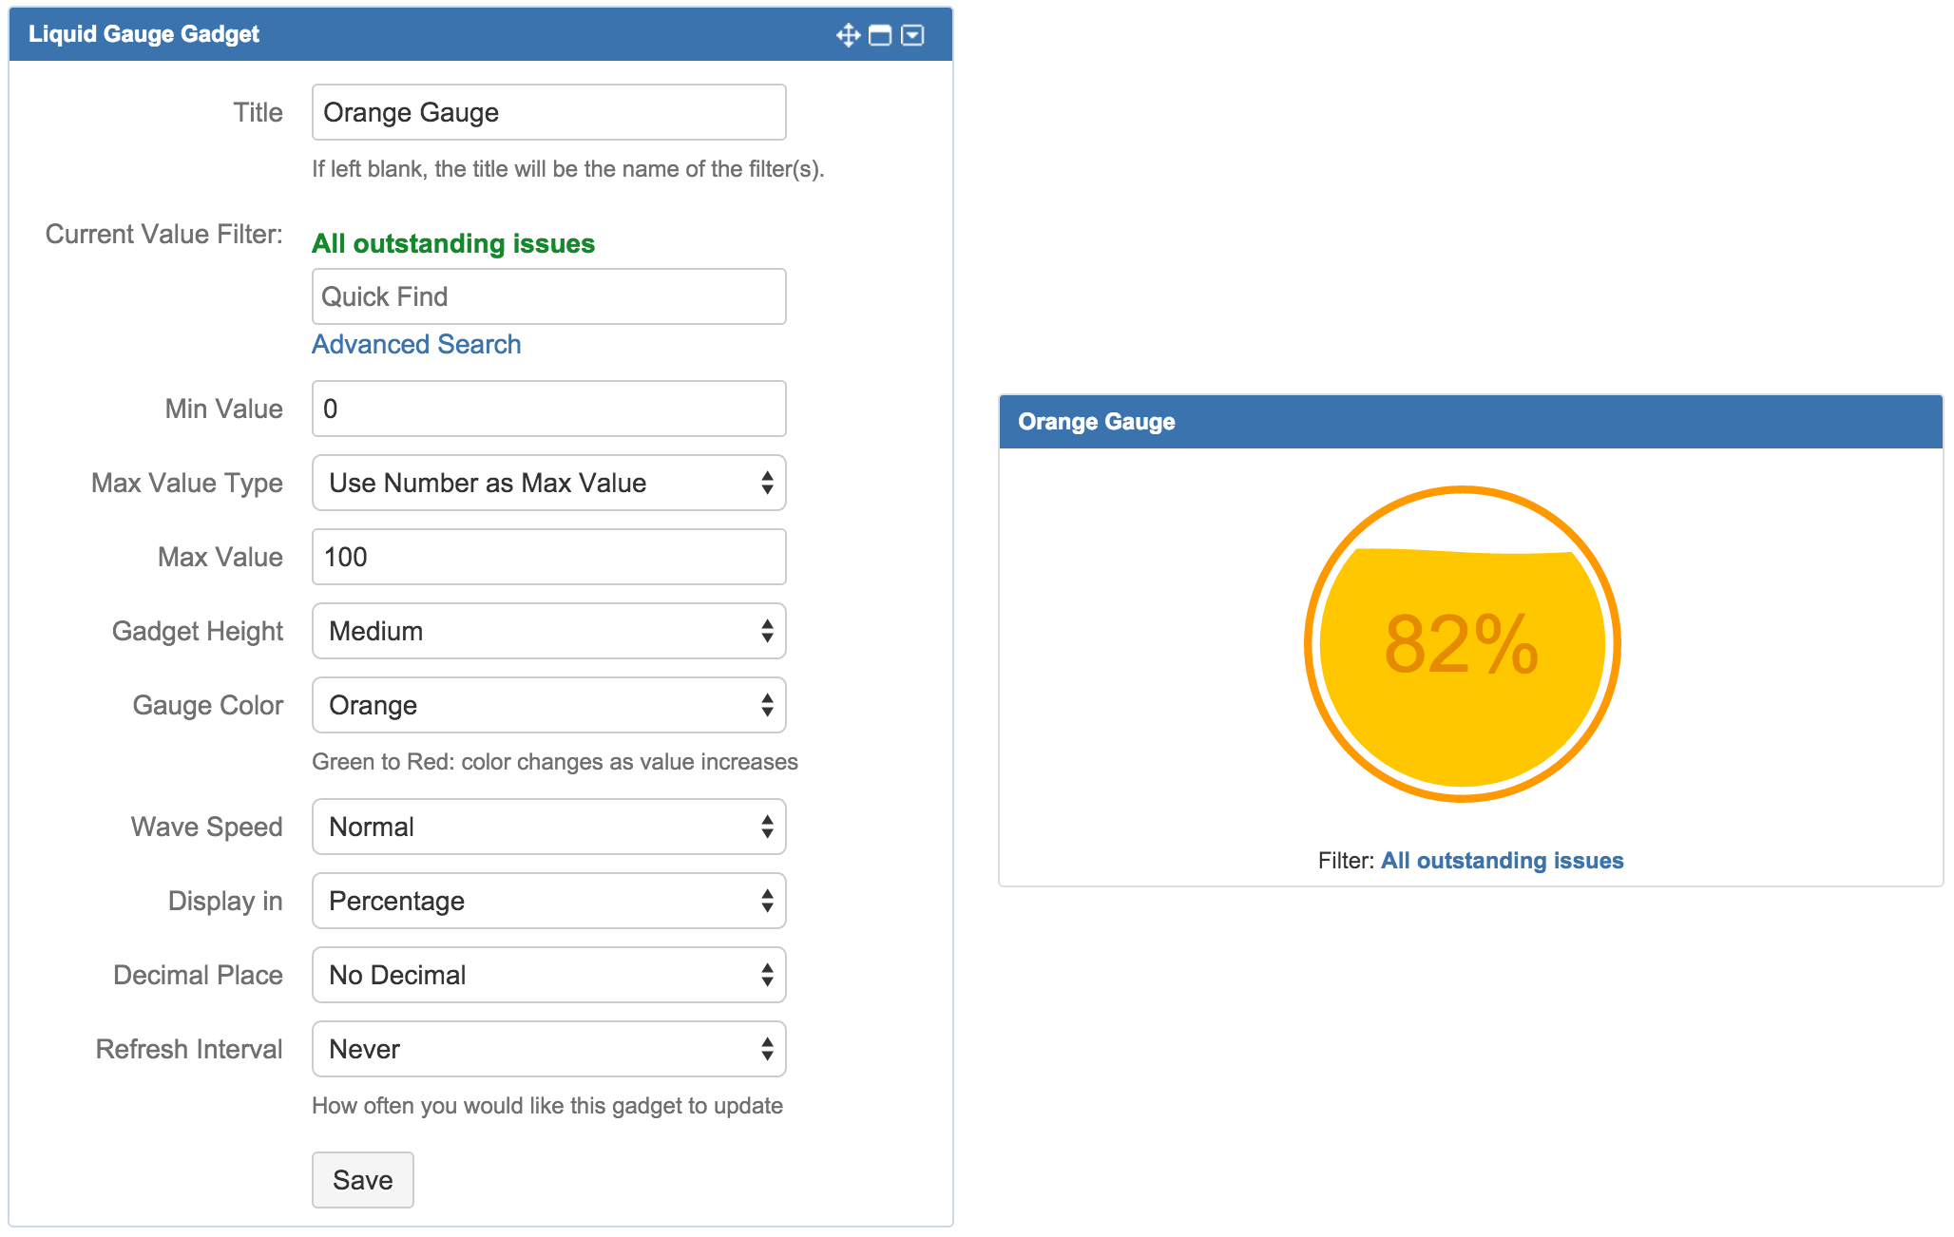Follow the Filter link below the gauge
This screenshot has width=1954, height=1237.
1502,861
